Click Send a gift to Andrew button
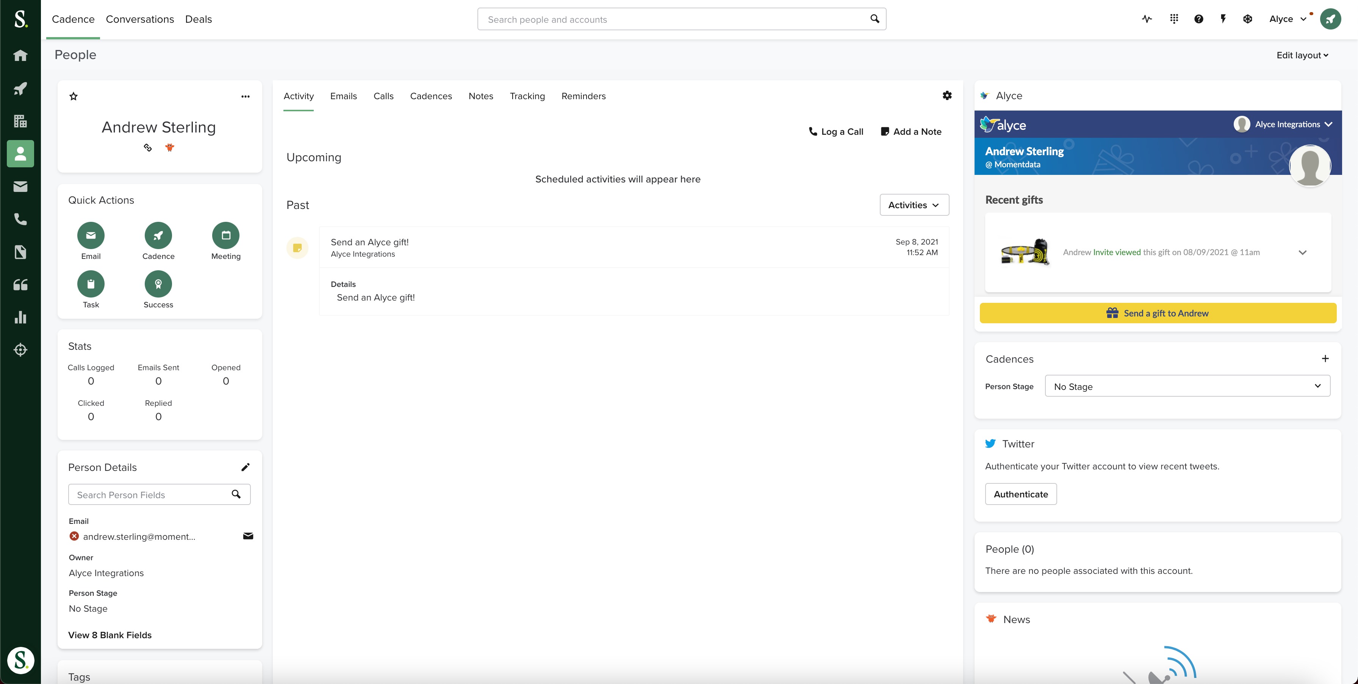Screen dimensions: 1358x684 [1158, 313]
